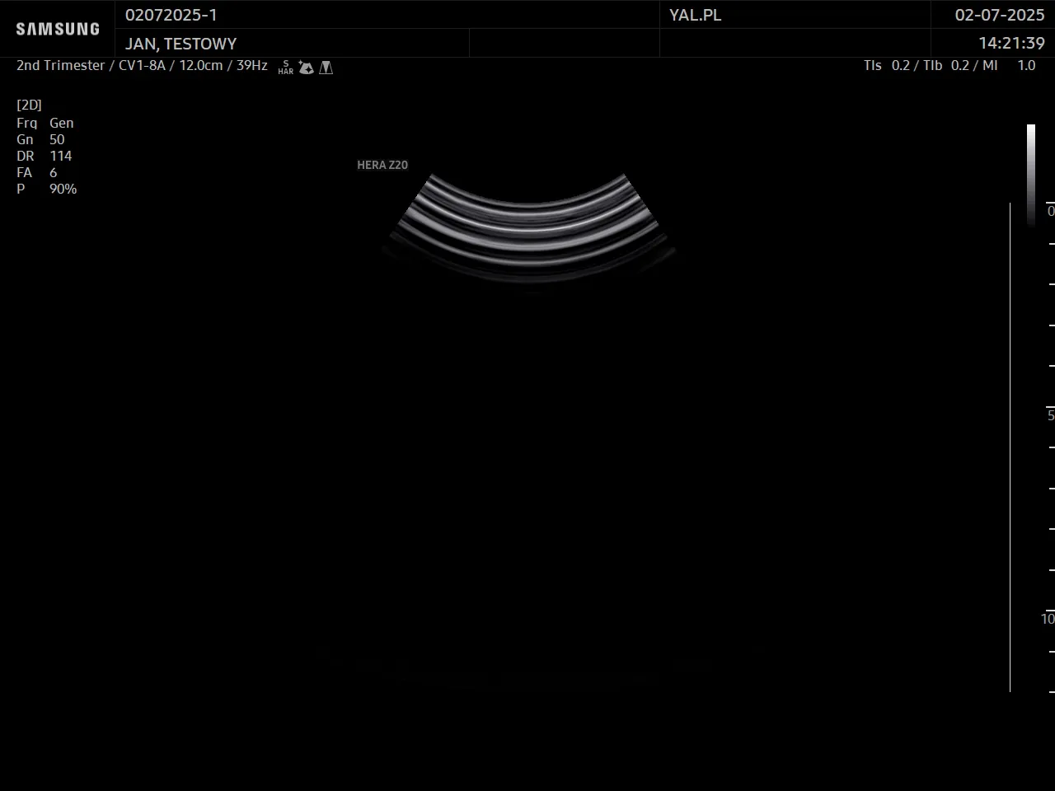Click the Samsung logo
Image resolution: width=1055 pixels, height=791 pixels.
(x=58, y=29)
